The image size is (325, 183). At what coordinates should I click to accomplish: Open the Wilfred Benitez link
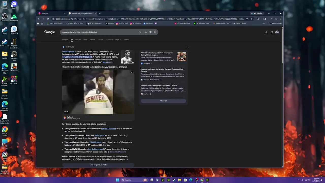[68, 51]
